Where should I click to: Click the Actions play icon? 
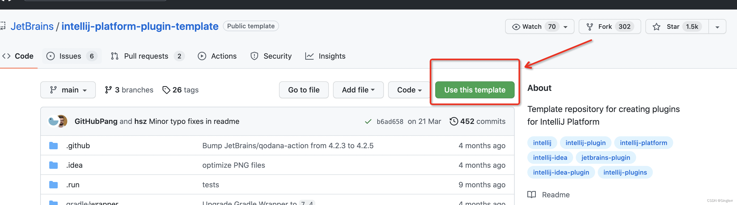pos(202,56)
